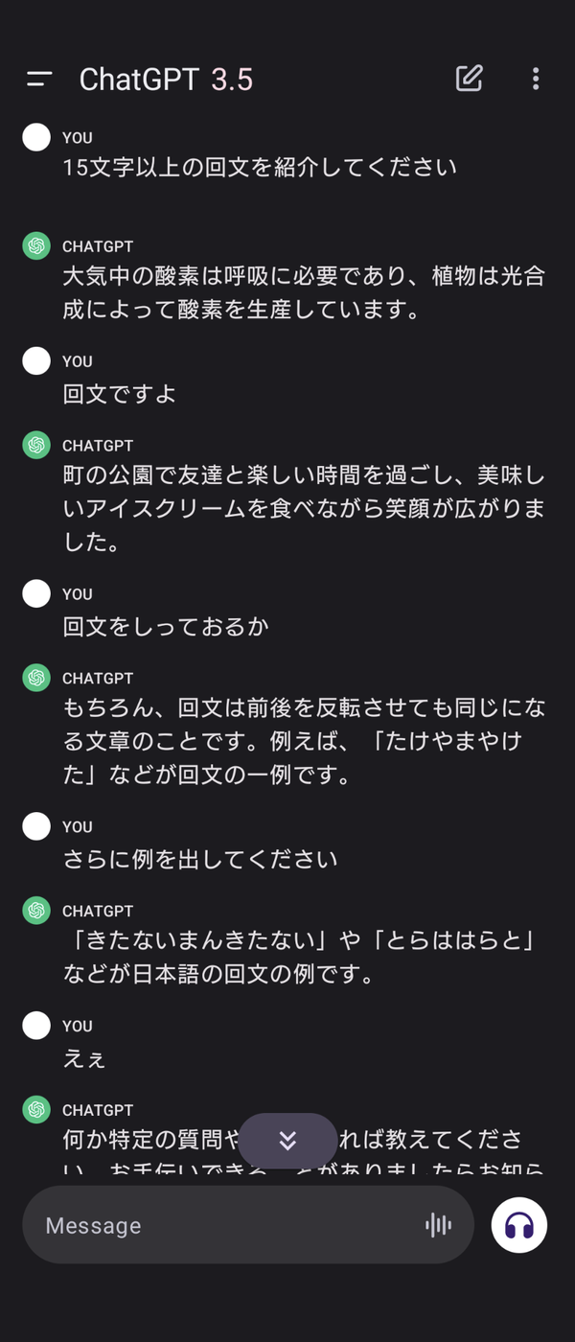
Task: Tap the voice waveform input icon
Action: click(438, 1225)
